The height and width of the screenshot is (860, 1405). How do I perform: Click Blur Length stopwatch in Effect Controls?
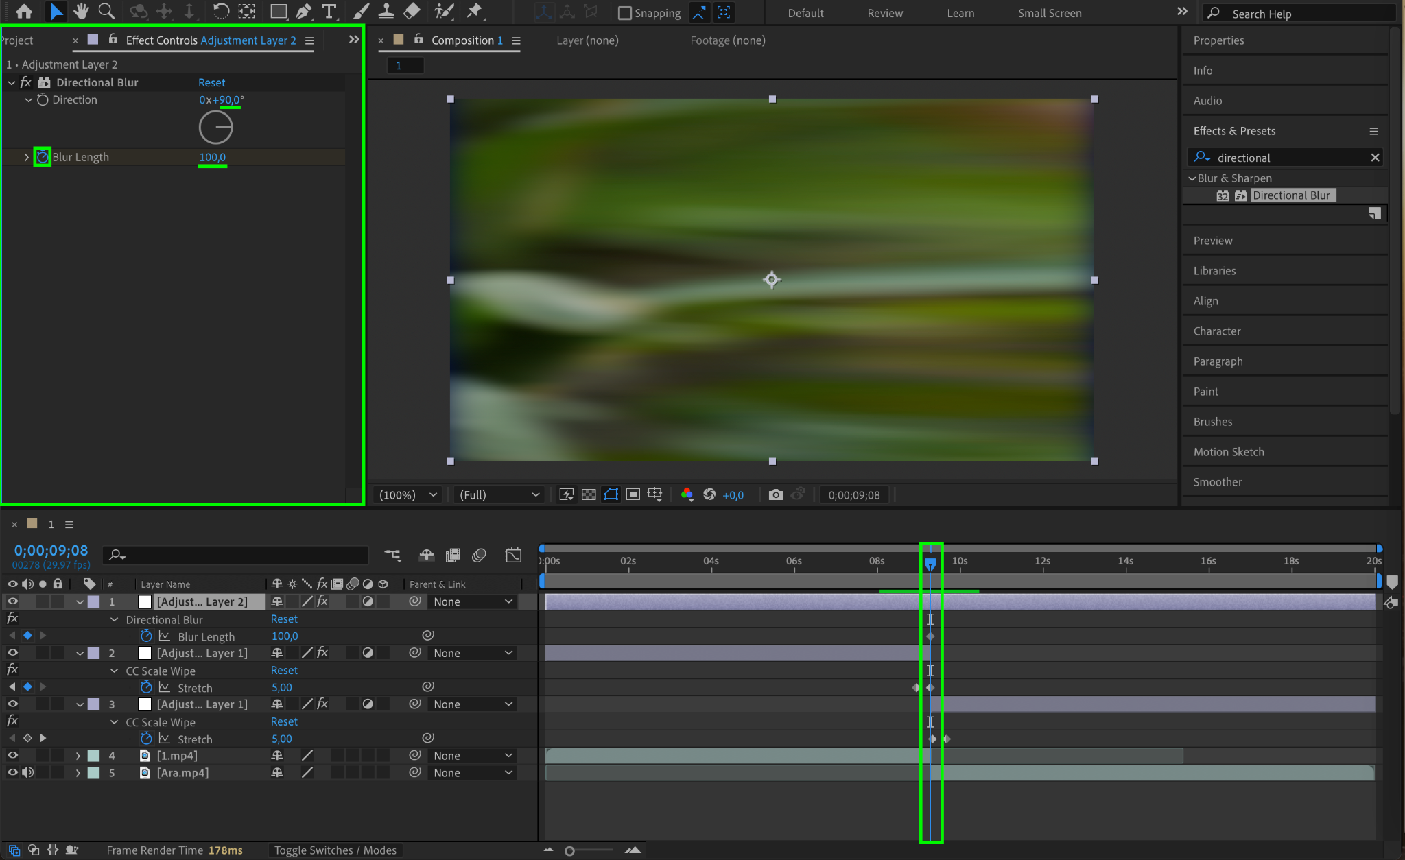pos(43,157)
